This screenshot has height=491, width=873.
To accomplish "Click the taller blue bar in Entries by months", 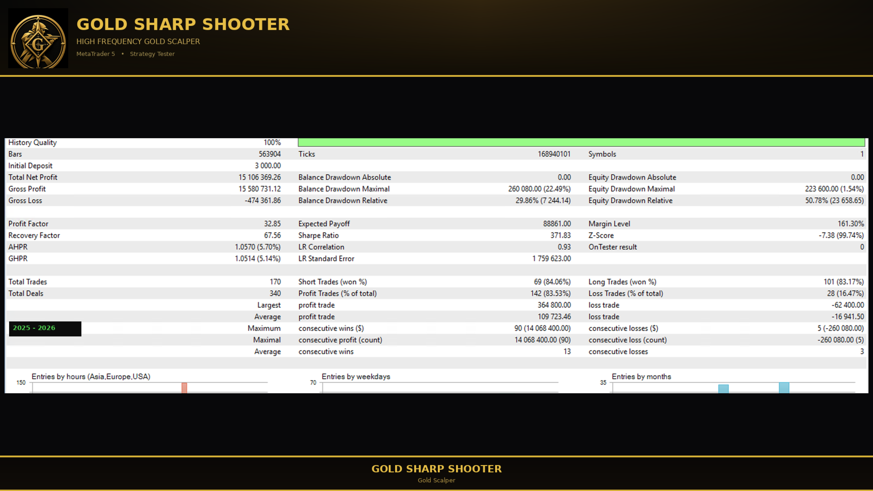I will point(784,387).
